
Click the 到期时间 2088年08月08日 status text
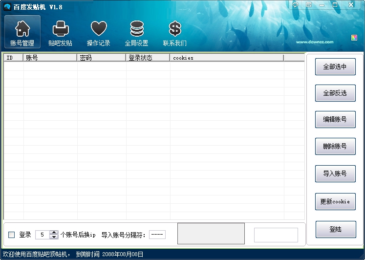coord(109,254)
